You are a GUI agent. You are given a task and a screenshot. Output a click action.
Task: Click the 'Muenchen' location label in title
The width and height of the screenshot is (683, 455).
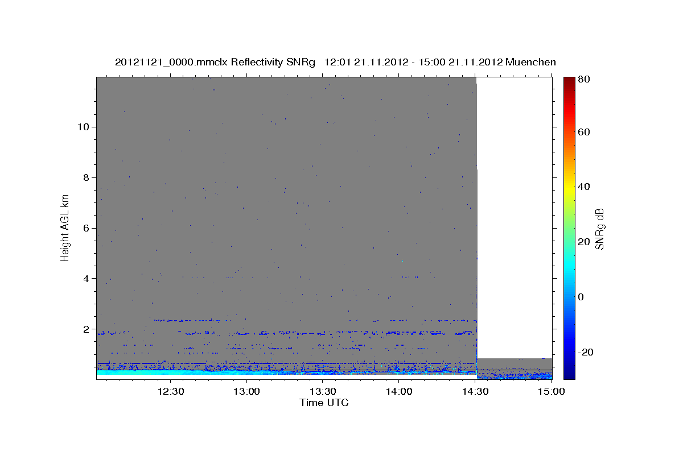(530, 62)
